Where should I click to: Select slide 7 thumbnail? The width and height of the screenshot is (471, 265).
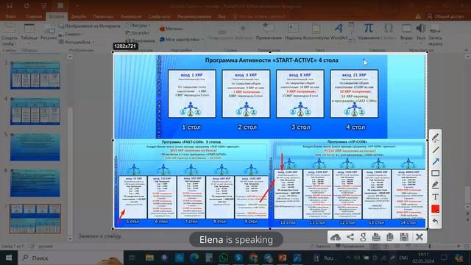click(35, 219)
